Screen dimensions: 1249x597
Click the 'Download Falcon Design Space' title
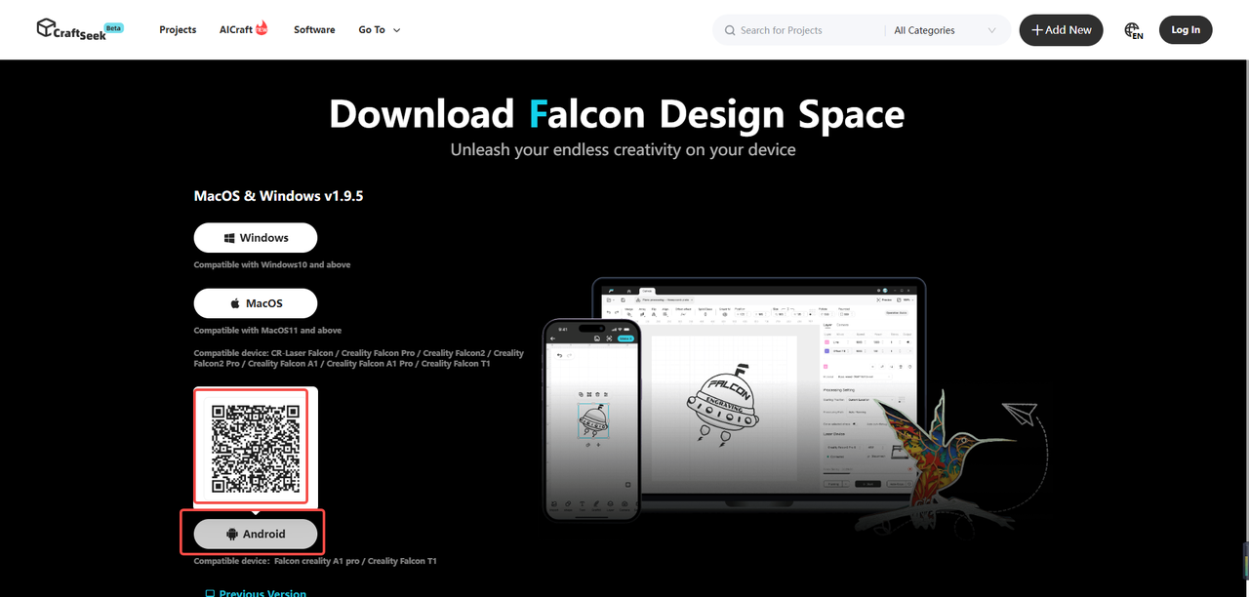click(x=617, y=115)
